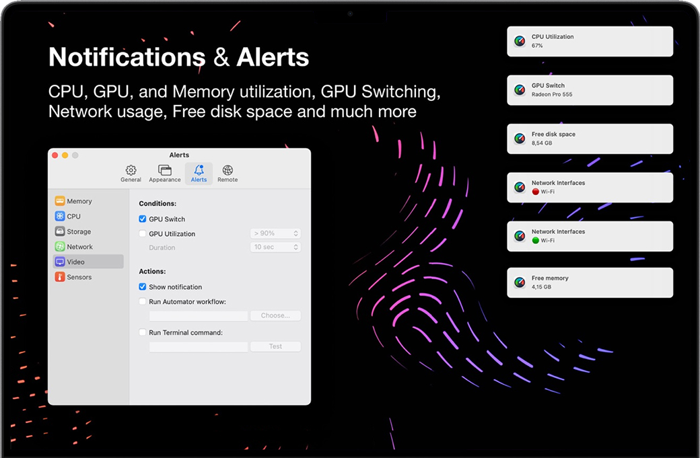Enable Run Automator workflow checkbox
The image size is (700, 458).
[143, 302]
